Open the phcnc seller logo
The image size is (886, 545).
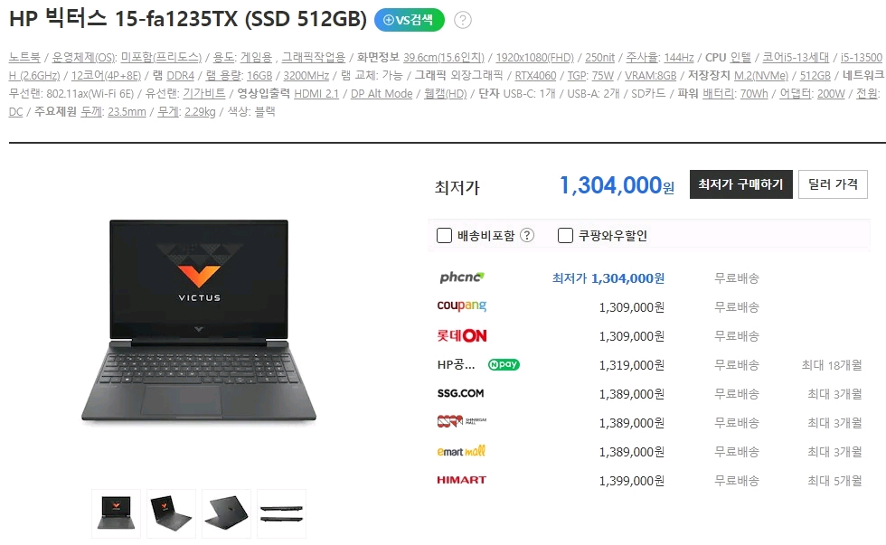(462, 277)
